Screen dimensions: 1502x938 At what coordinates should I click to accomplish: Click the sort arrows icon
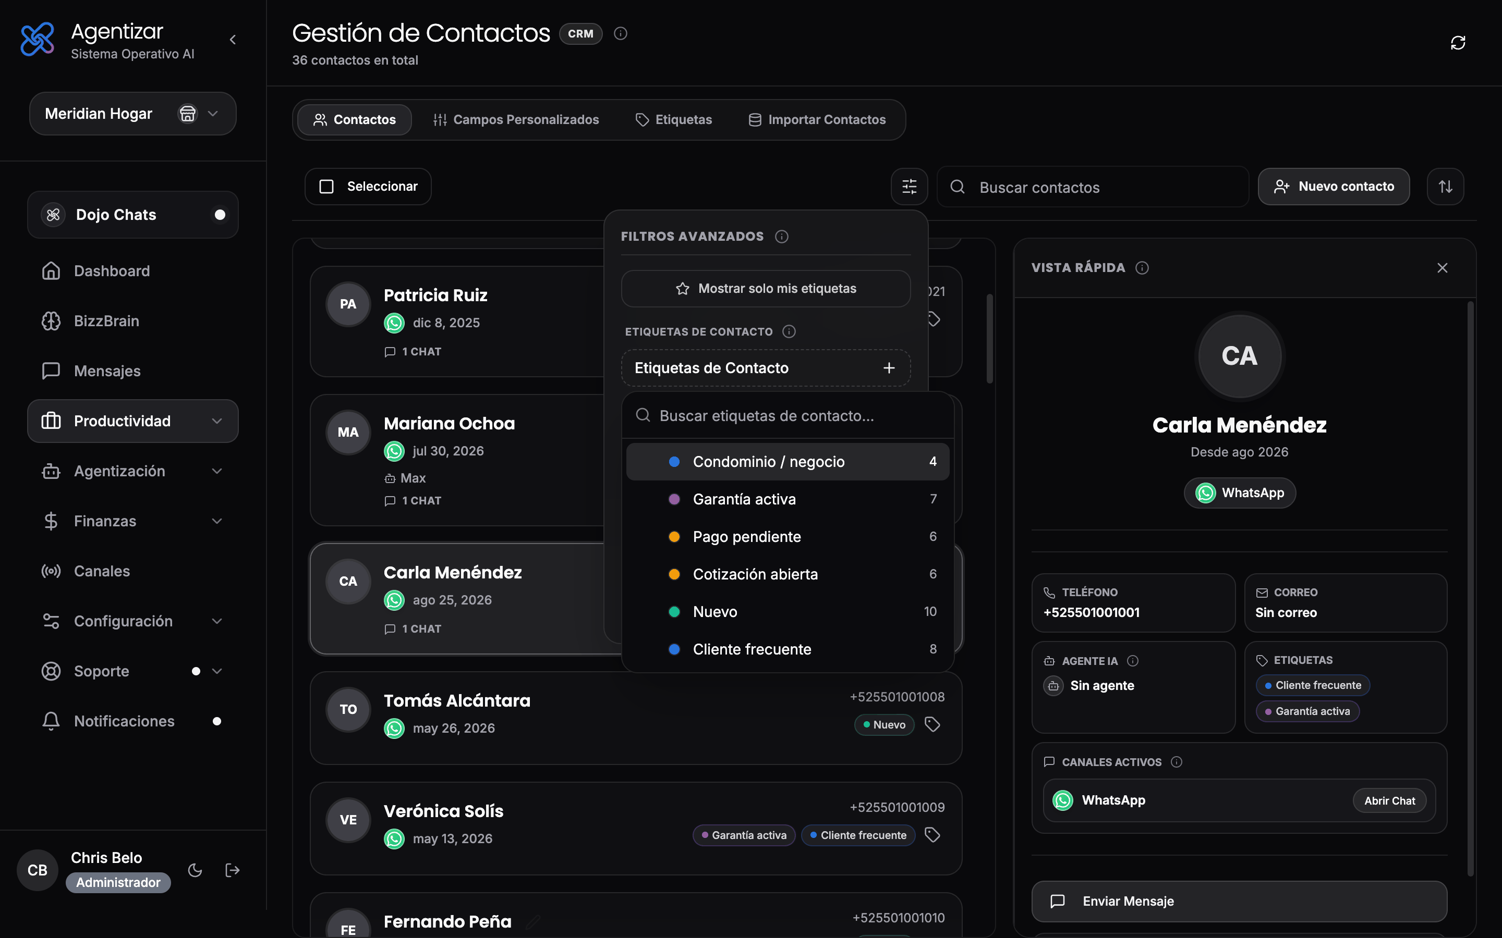[1446, 187]
